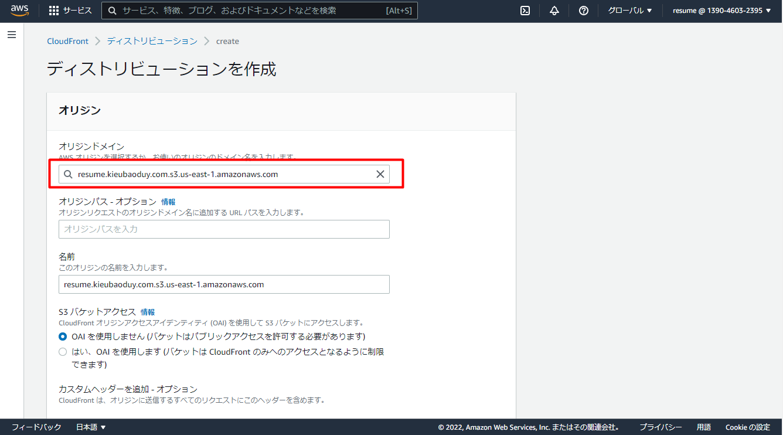Click the create breadcrumb text

pos(227,41)
